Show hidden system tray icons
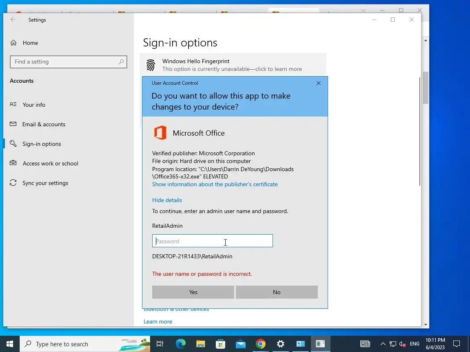This screenshot has height=352, width=470. click(383, 344)
